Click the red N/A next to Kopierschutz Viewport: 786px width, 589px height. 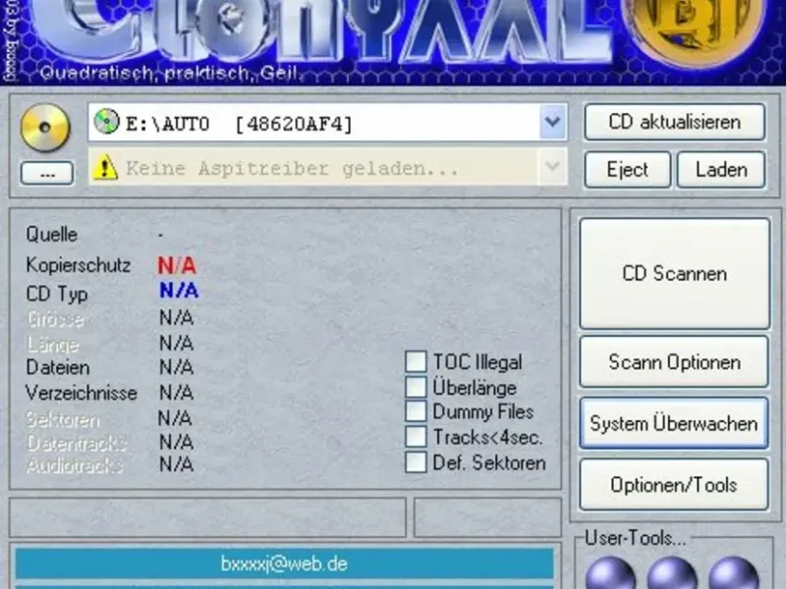click(177, 265)
